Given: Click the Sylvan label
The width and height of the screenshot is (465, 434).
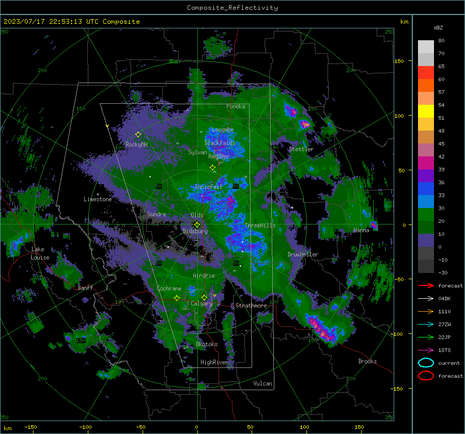Looking at the screenshot, I should click(197, 152).
